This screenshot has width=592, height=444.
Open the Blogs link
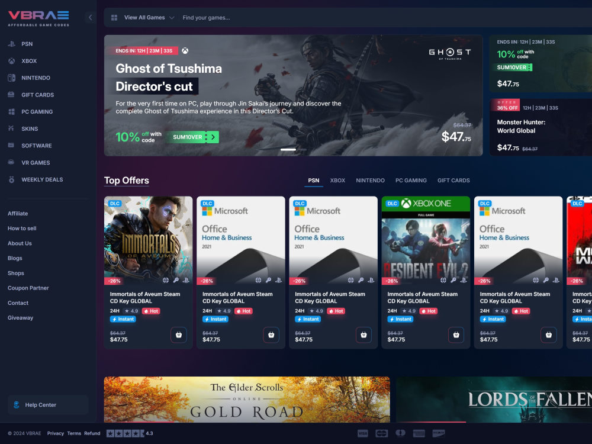pos(15,258)
